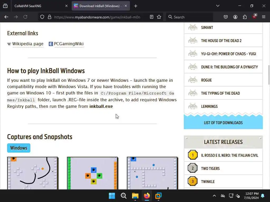This screenshot has width=270, height=202.
Task: Open the Windows Start menu
Action: coord(112,196)
